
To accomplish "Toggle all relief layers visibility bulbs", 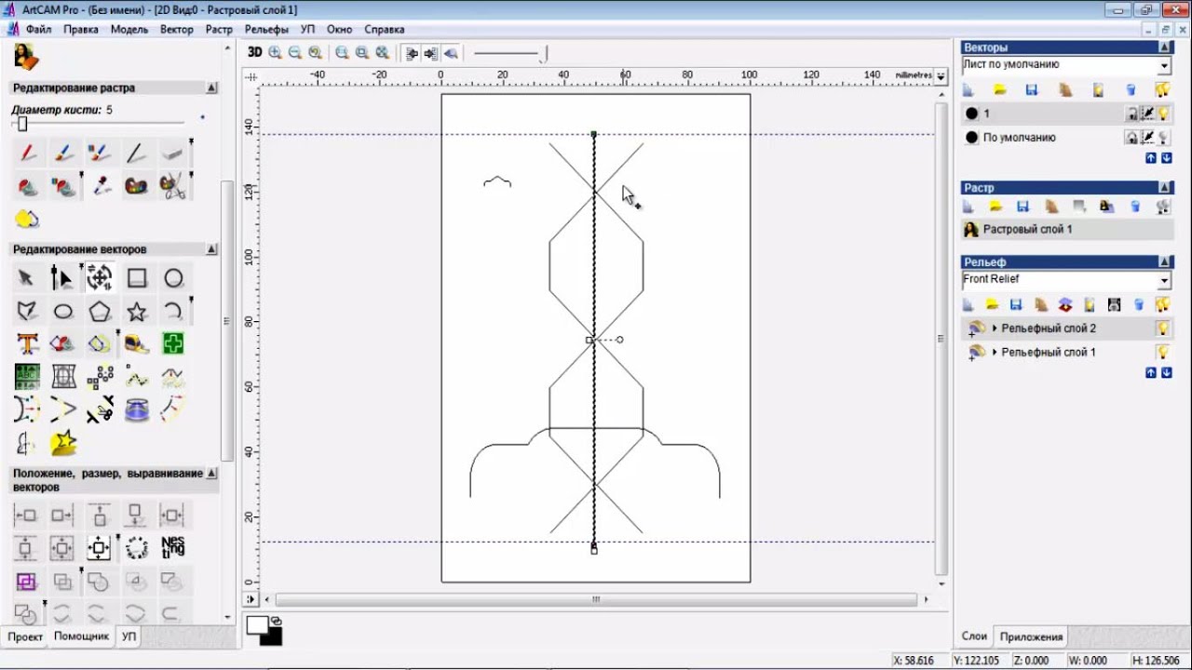I will pyautogui.click(x=1162, y=304).
